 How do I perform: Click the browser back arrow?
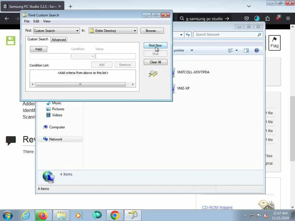[x=7, y=19]
